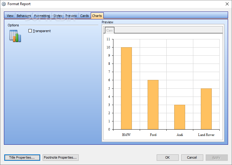The height and width of the screenshot is (165, 232).
Task: Enable the Transparent checkbox
Action: 30,31
